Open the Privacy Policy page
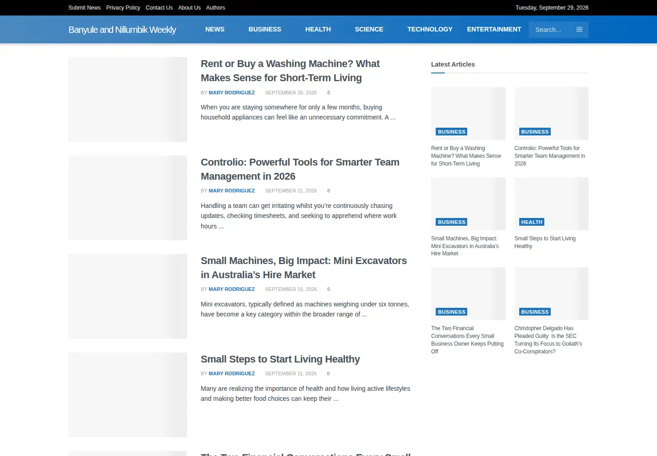This screenshot has height=456, width=657. [x=123, y=8]
